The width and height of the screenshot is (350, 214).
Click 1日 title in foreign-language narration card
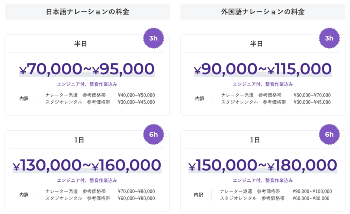[255, 140]
